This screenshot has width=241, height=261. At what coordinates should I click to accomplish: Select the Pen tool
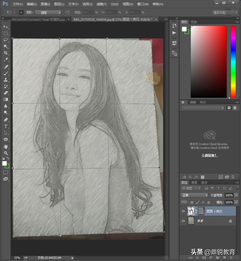6,120
